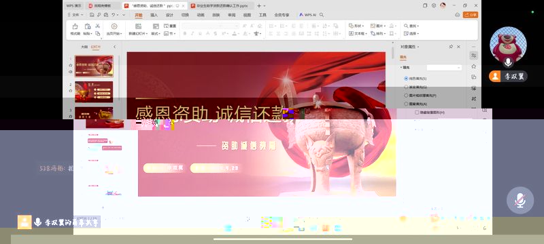Click the Cut scissors icon

[x=98, y=26]
